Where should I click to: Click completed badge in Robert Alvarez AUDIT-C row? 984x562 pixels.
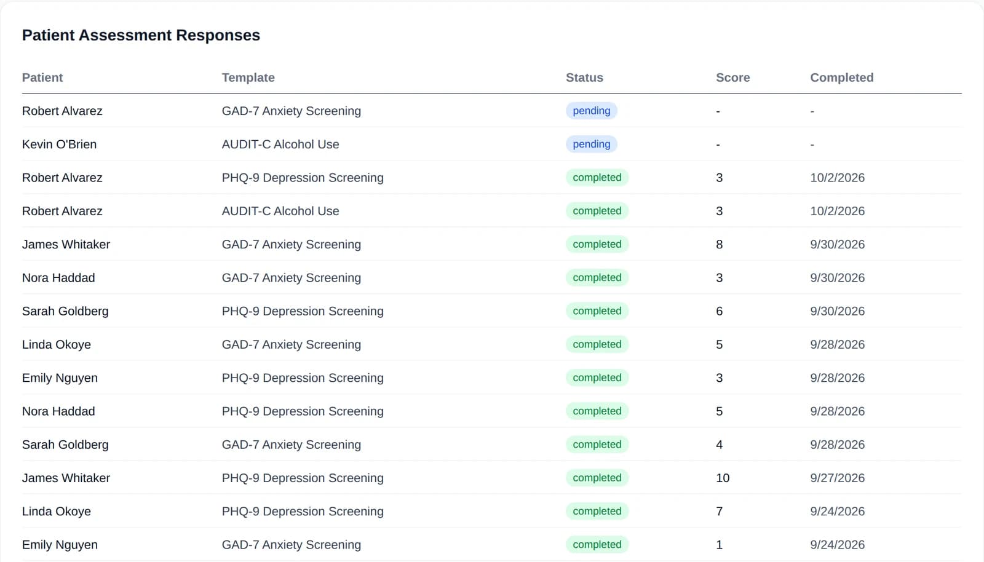click(x=597, y=211)
